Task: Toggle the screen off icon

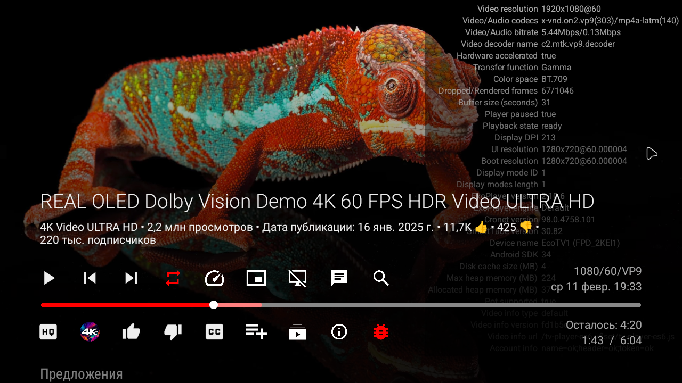Action: [x=297, y=278]
